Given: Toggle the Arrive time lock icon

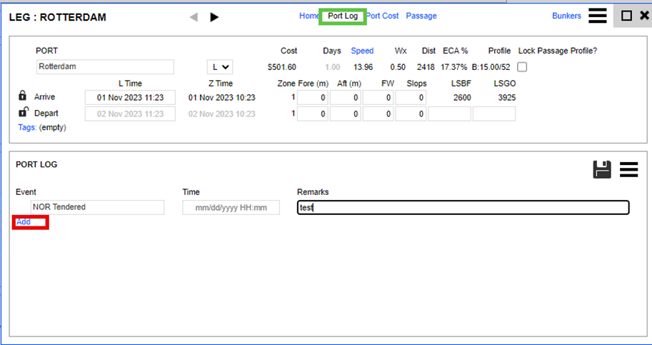Looking at the screenshot, I should [22, 96].
